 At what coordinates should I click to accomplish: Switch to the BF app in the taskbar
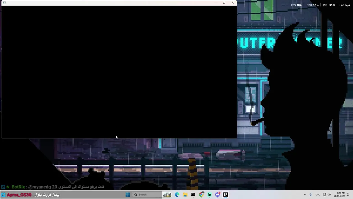coord(226,195)
